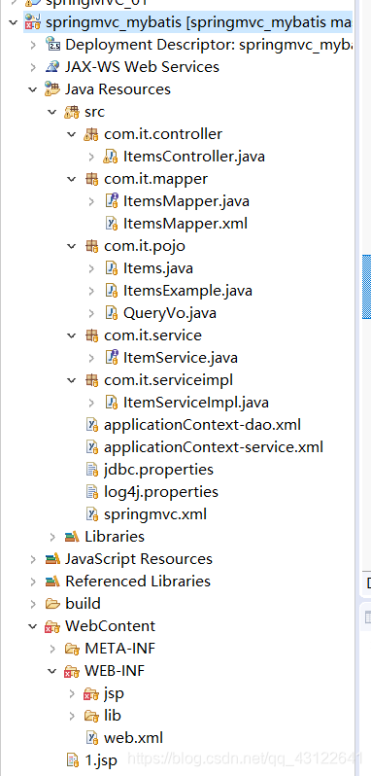Expand JAX-WS Web Services node
This screenshot has width=371, height=776.
[x=33, y=67]
